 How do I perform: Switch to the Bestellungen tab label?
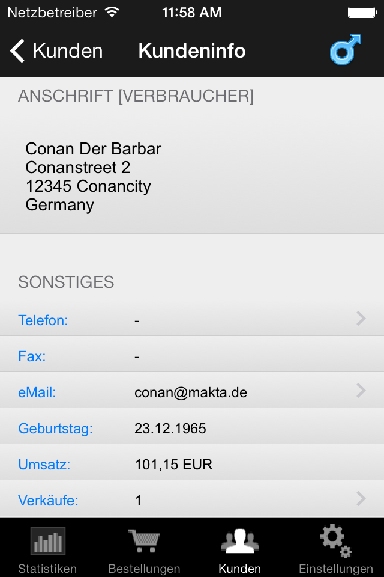[144, 569]
